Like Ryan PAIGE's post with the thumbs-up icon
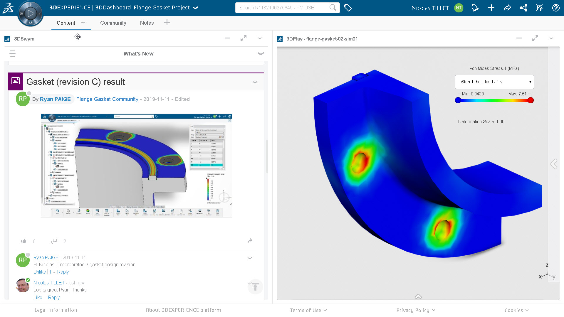This screenshot has width=564, height=317. tap(23, 241)
